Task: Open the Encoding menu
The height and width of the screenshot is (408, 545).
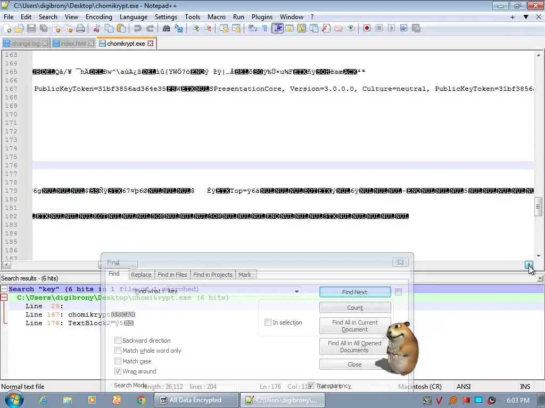Action: [x=98, y=16]
